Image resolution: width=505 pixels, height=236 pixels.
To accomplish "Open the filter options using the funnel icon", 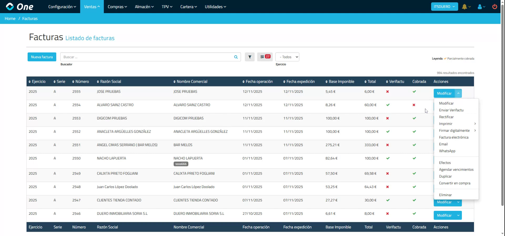I will click(x=250, y=57).
